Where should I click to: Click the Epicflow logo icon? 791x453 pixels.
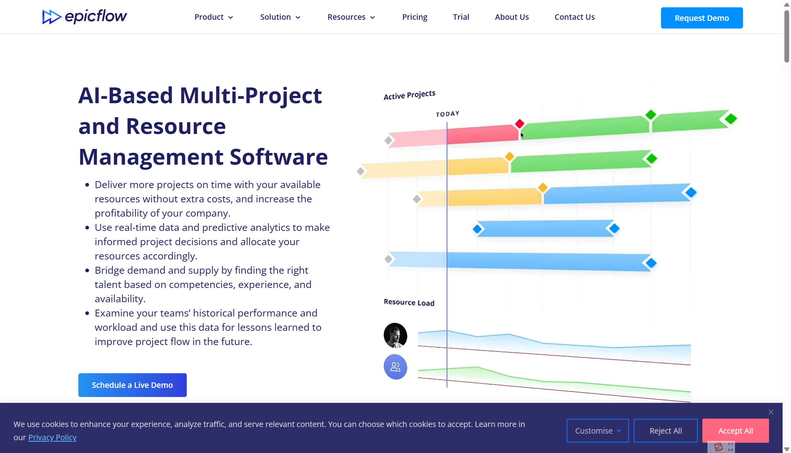51,17
